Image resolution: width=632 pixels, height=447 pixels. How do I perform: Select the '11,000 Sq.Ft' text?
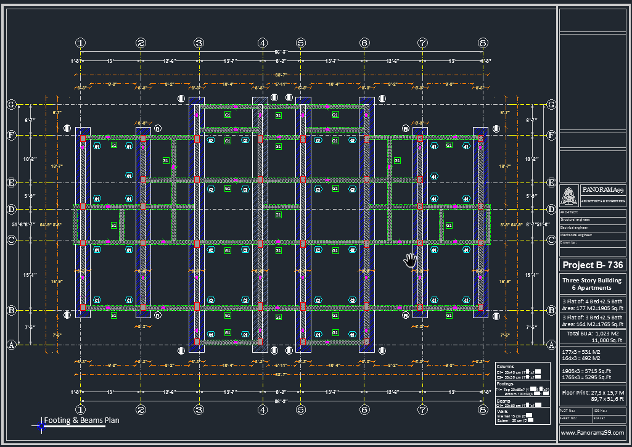[x=607, y=340]
